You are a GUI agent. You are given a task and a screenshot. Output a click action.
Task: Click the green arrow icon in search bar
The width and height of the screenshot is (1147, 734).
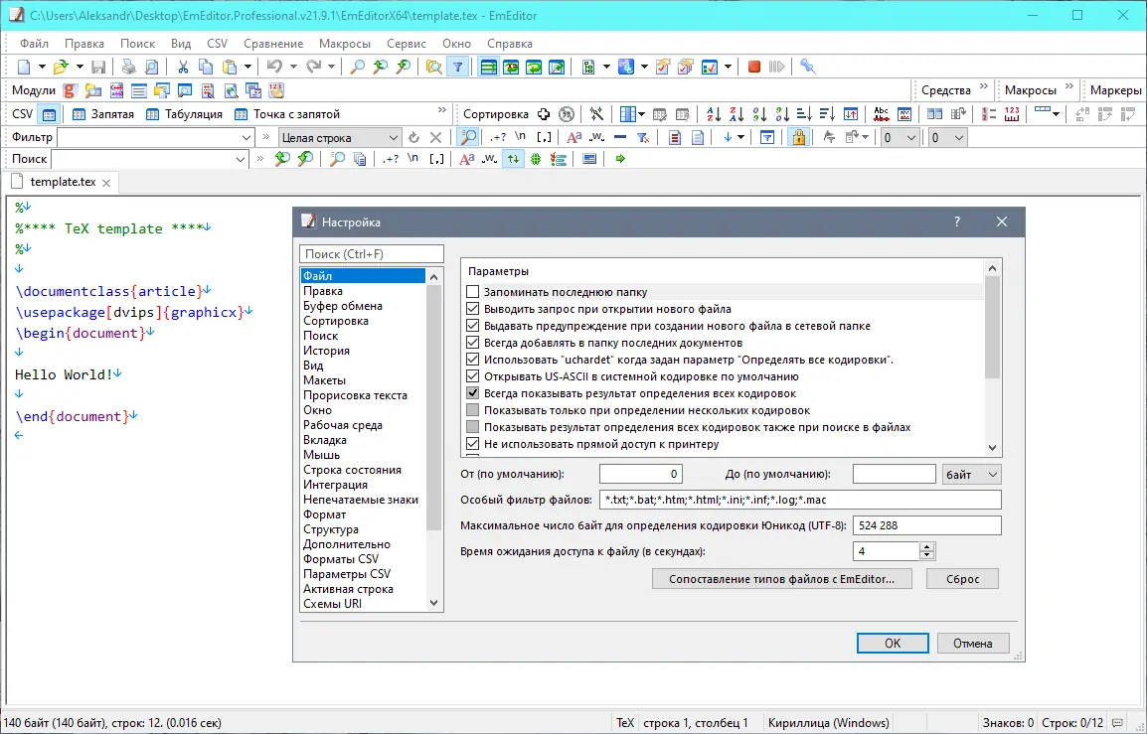tap(620, 159)
